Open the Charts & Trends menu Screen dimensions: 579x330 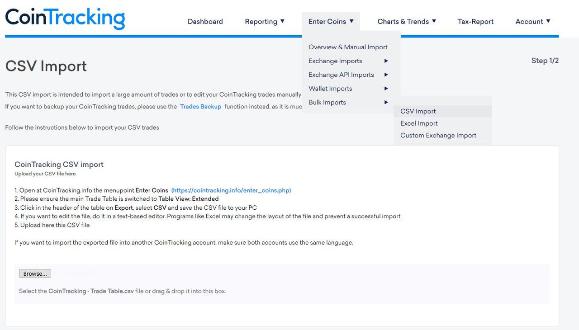[403, 21]
